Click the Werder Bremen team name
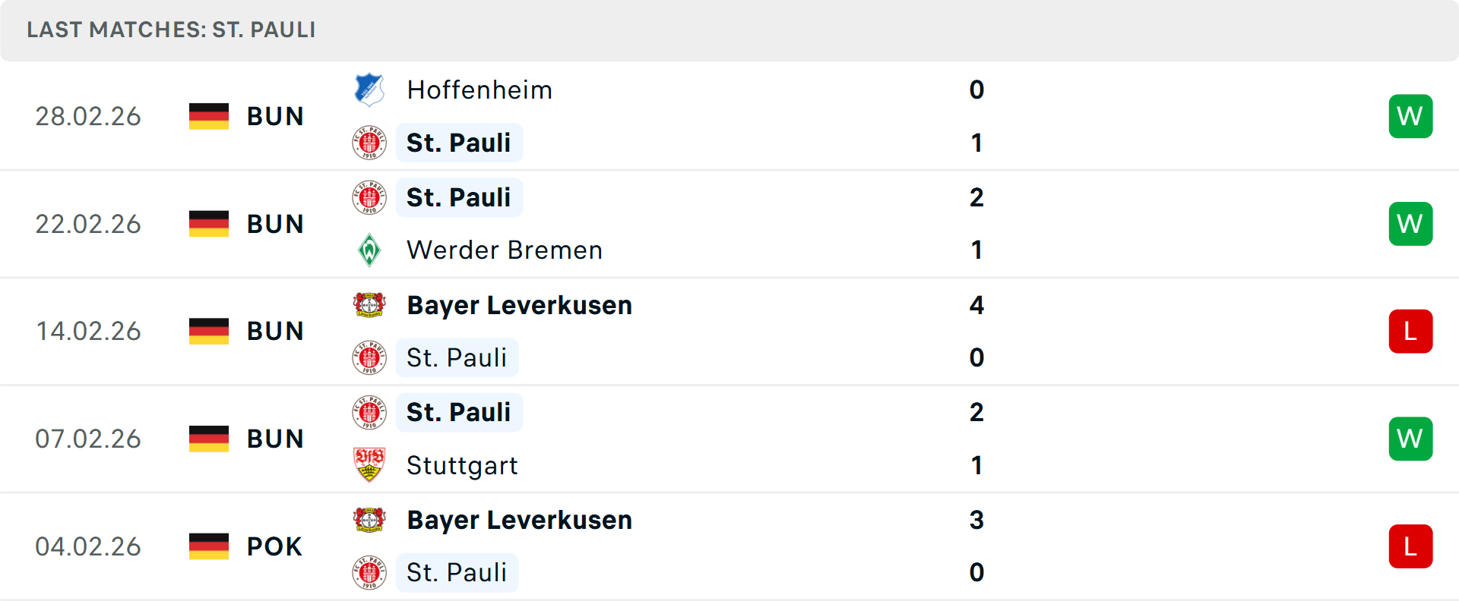Screen dimensions: 1459x601 (504, 250)
